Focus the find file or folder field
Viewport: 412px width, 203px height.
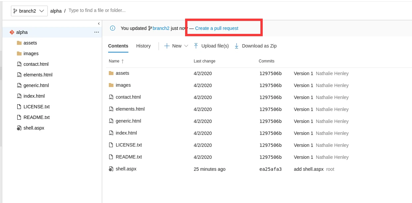tap(97, 10)
